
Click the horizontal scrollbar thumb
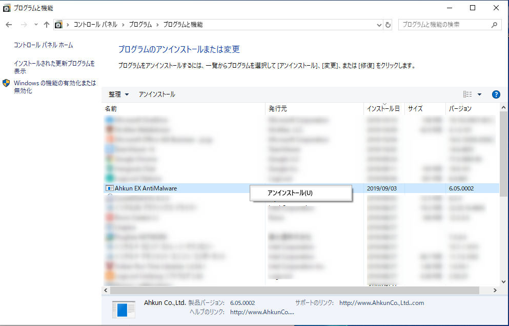tap(294, 290)
